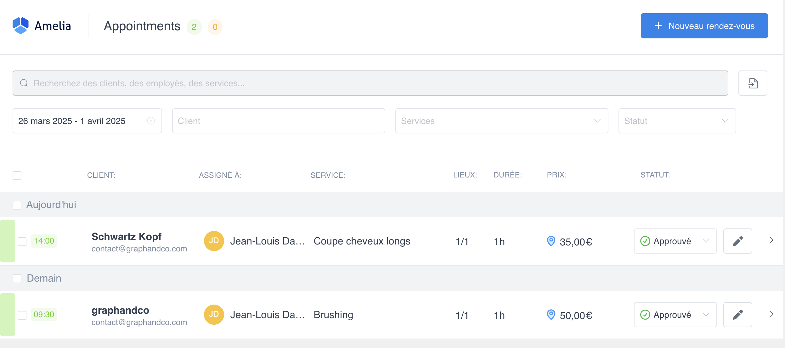Edit Schwartz Kopf appointment with pencil icon
The image size is (785, 348).
click(x=737, y=241)
